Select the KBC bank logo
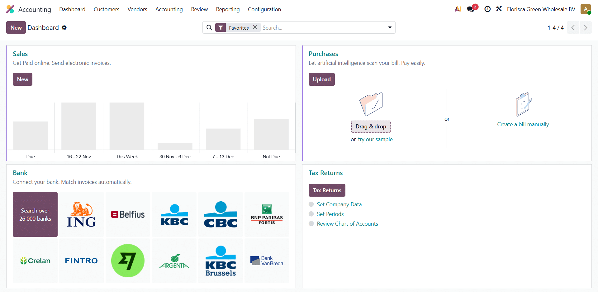This screenshot has width=598, height=292. tap(174, 214)
